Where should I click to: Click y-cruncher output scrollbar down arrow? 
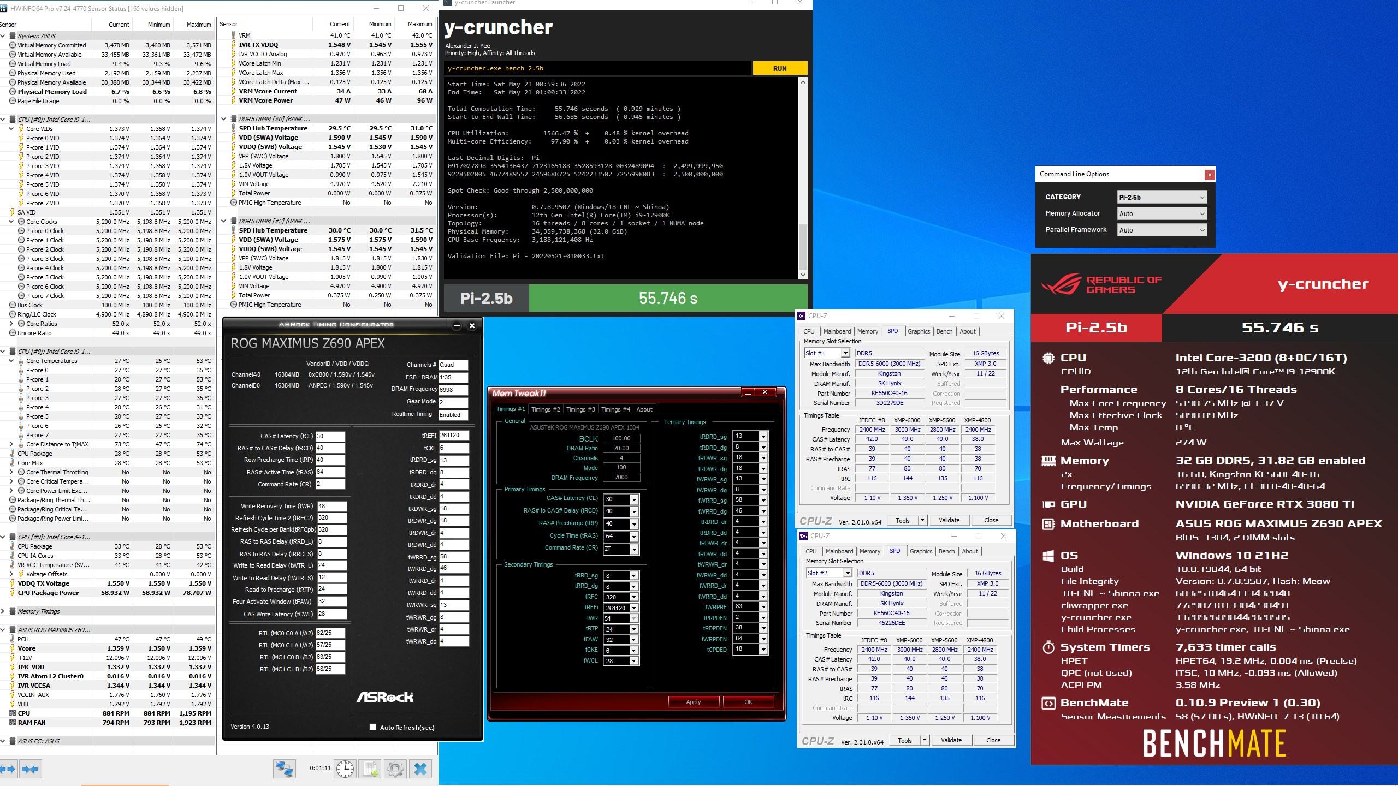pyautogui.click(x=802, y=275)
